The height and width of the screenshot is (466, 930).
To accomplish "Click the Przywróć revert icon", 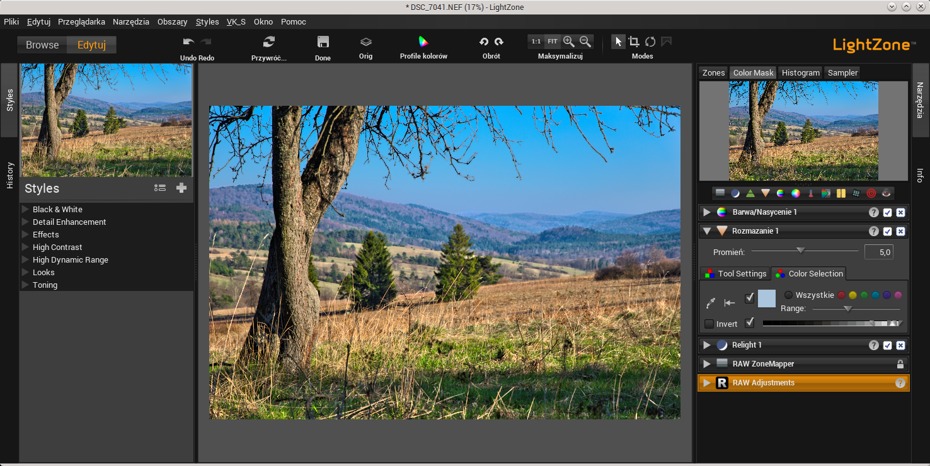I will pyautogui.click(x=269, y=42).
